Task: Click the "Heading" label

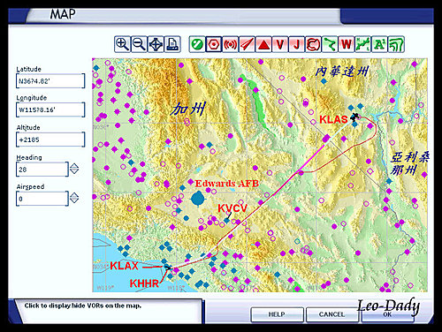Action: point(29,157)
